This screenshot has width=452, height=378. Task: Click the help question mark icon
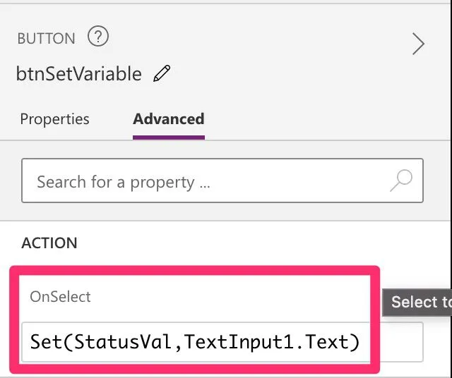click(x=98, y=37)
